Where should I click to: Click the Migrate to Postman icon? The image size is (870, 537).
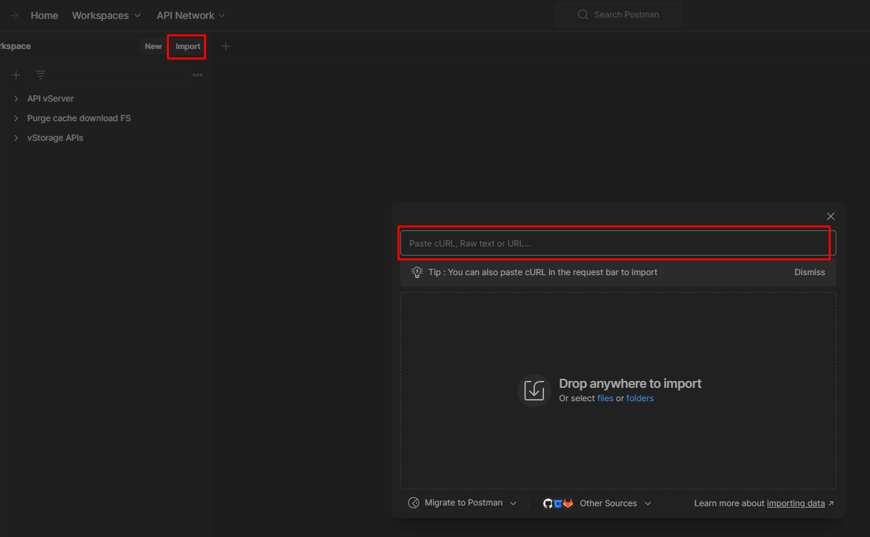[x=414, y=503]
